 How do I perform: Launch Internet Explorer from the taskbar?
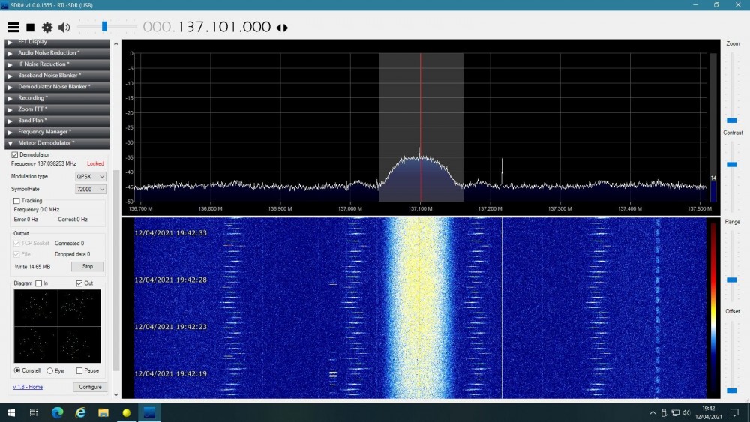click(x=80, y=412)
